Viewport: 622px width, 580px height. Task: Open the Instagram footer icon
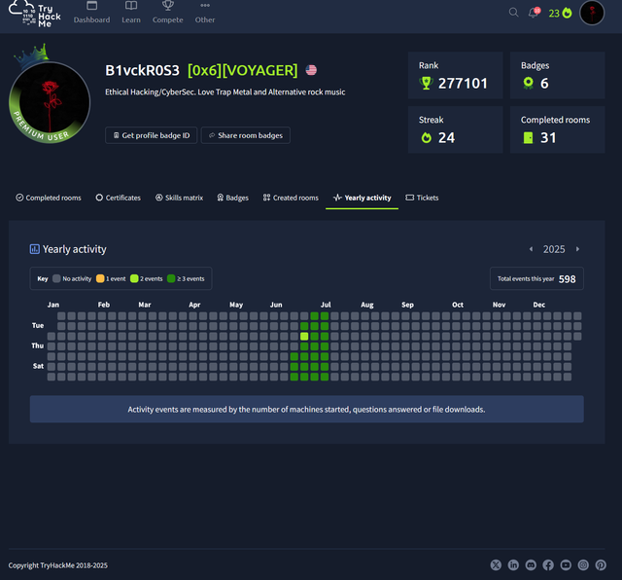[x=583, y=564]
